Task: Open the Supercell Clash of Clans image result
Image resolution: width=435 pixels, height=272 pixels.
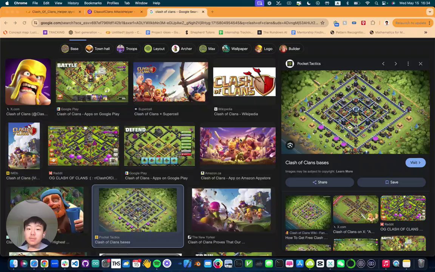Action: 171,82
